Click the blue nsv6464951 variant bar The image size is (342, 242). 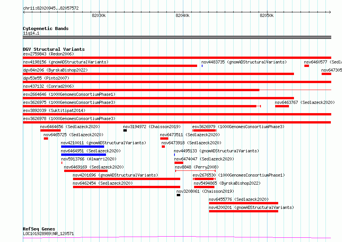(x=83, y=155)
